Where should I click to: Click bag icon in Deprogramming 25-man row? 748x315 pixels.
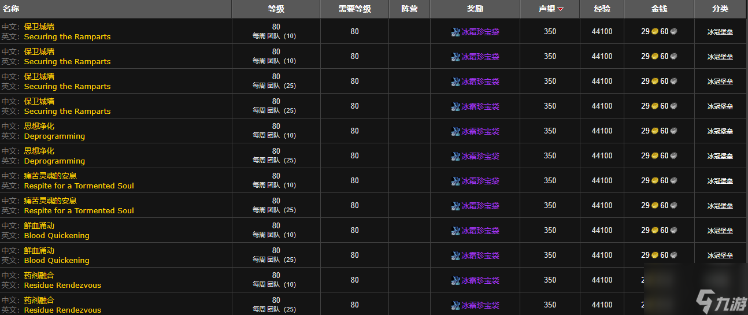point(456,156)
